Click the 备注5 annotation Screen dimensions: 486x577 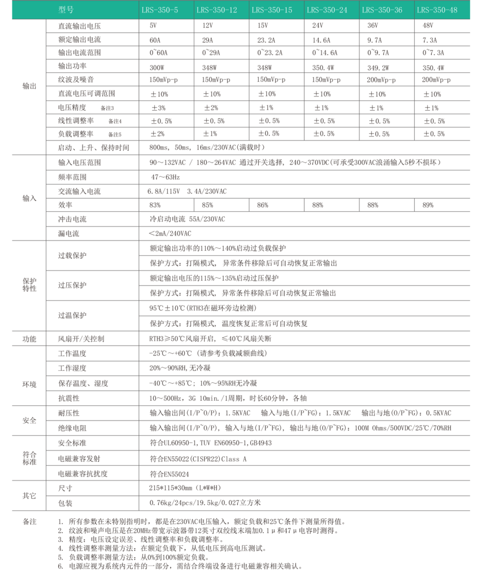click(115, 135)
